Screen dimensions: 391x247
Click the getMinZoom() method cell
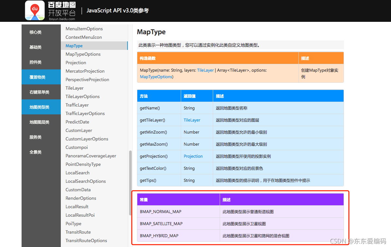(159, 132)
